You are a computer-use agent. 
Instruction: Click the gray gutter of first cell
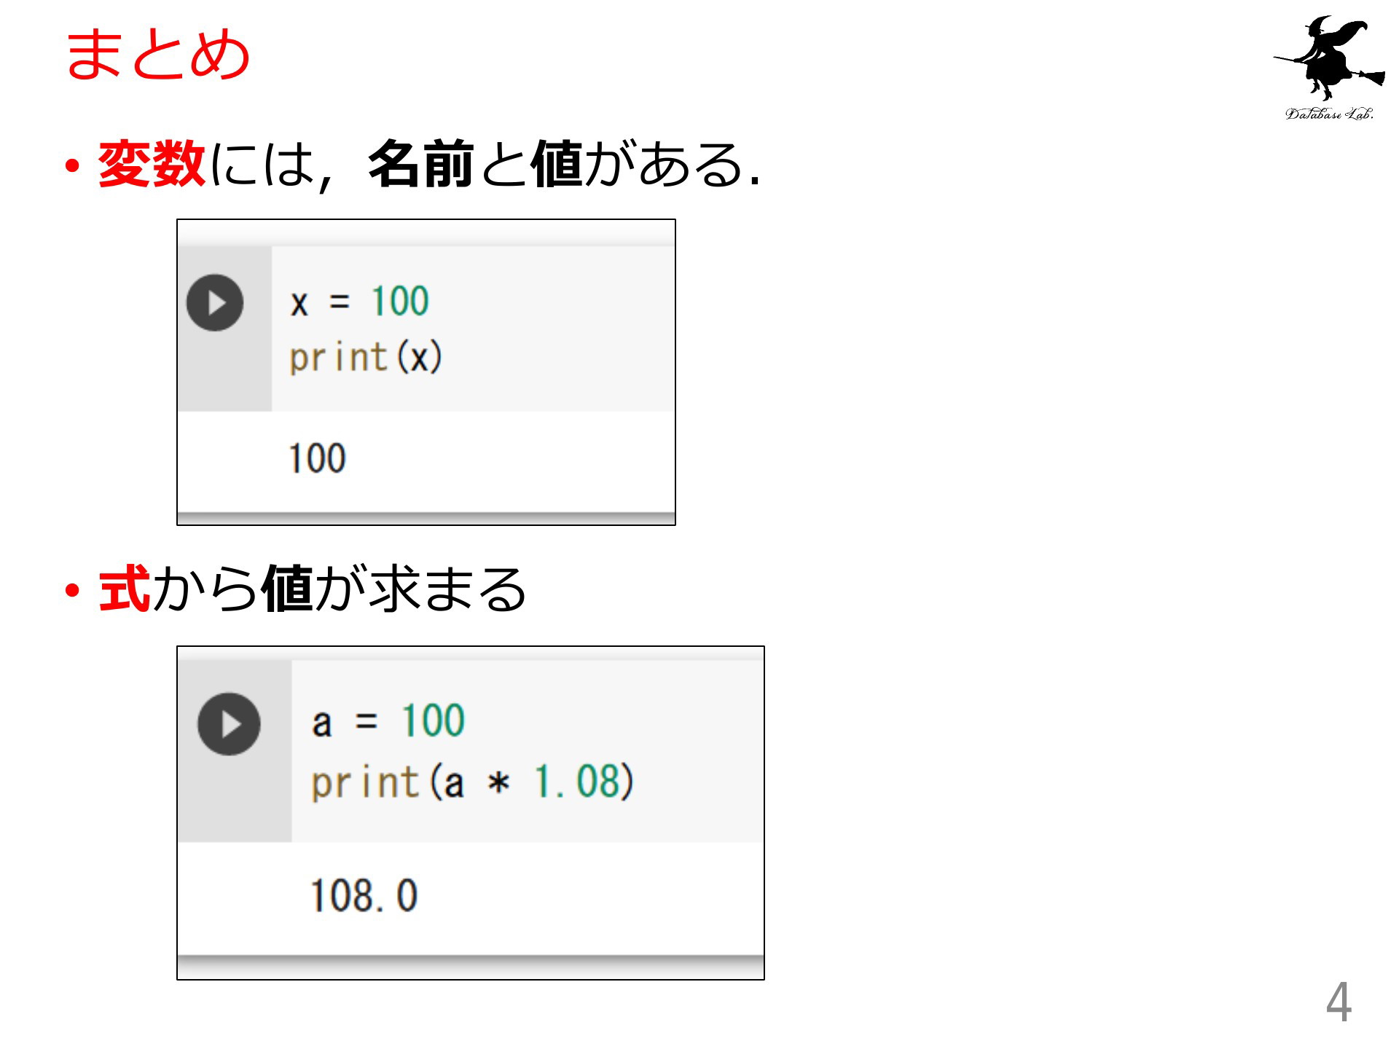[225, 329]
